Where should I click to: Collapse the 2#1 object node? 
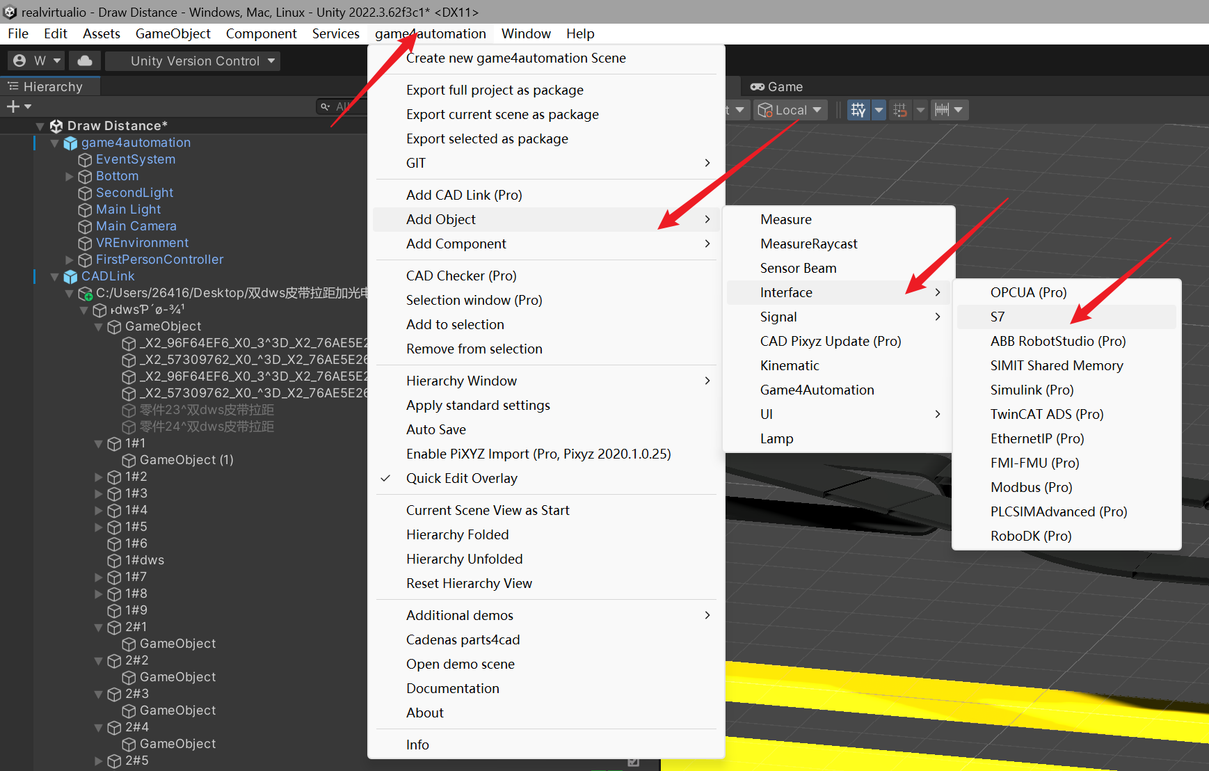[x=99, y=627]
